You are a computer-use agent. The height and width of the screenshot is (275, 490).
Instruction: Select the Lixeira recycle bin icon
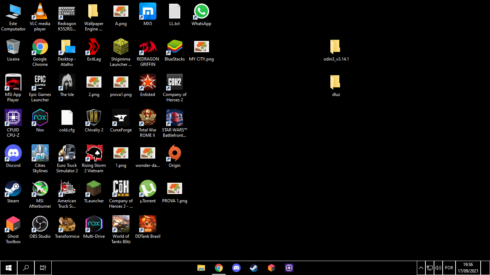[x=13, y=50]
